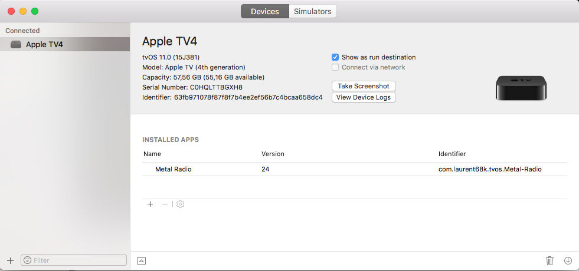Sort by the Version column header
The height and width of the screenshot is (271, 579).
pyautogui.click(x=273, y=154)
